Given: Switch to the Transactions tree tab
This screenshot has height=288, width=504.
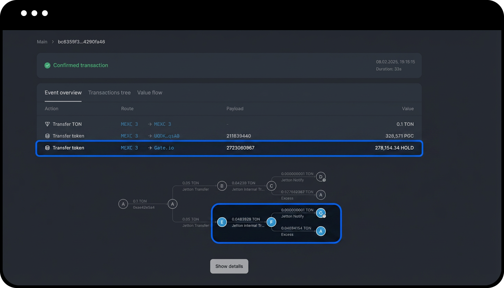Looking at the screenshot, I should pyautogui.click(x=109, y=92).
